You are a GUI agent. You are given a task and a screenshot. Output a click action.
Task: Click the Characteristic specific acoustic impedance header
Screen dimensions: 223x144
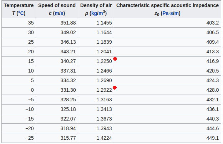pos(168,6)
